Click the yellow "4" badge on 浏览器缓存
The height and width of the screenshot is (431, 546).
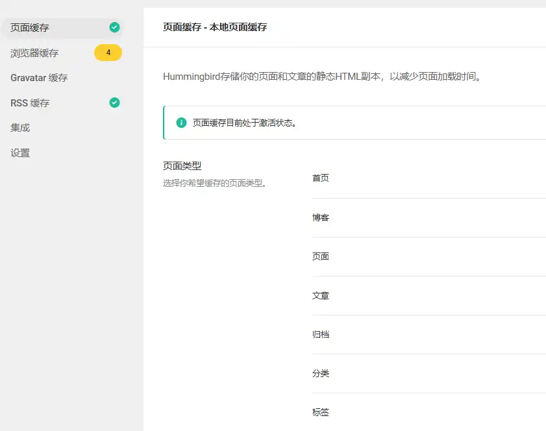click(108, 52)
